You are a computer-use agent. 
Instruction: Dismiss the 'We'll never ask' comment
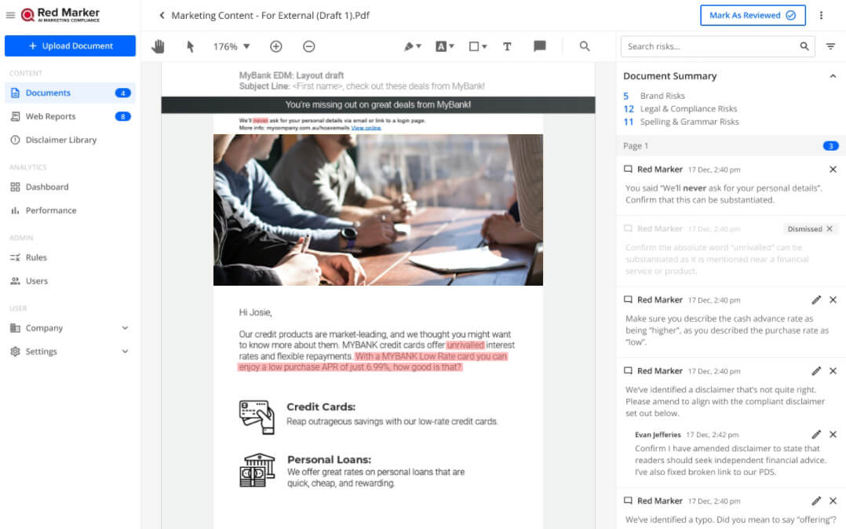pos(833,170)
